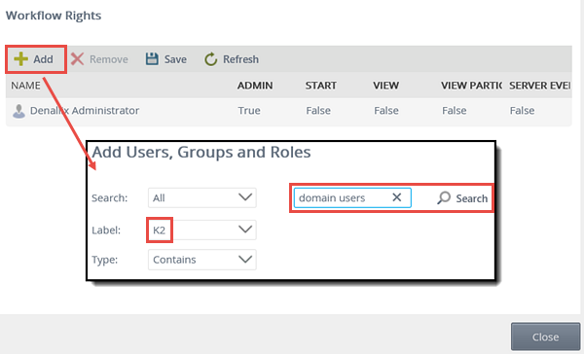The height and width of the screenshot is (354, 584).
Task: Select the Denallix Administrator row
Action: [x=289, y=111]
